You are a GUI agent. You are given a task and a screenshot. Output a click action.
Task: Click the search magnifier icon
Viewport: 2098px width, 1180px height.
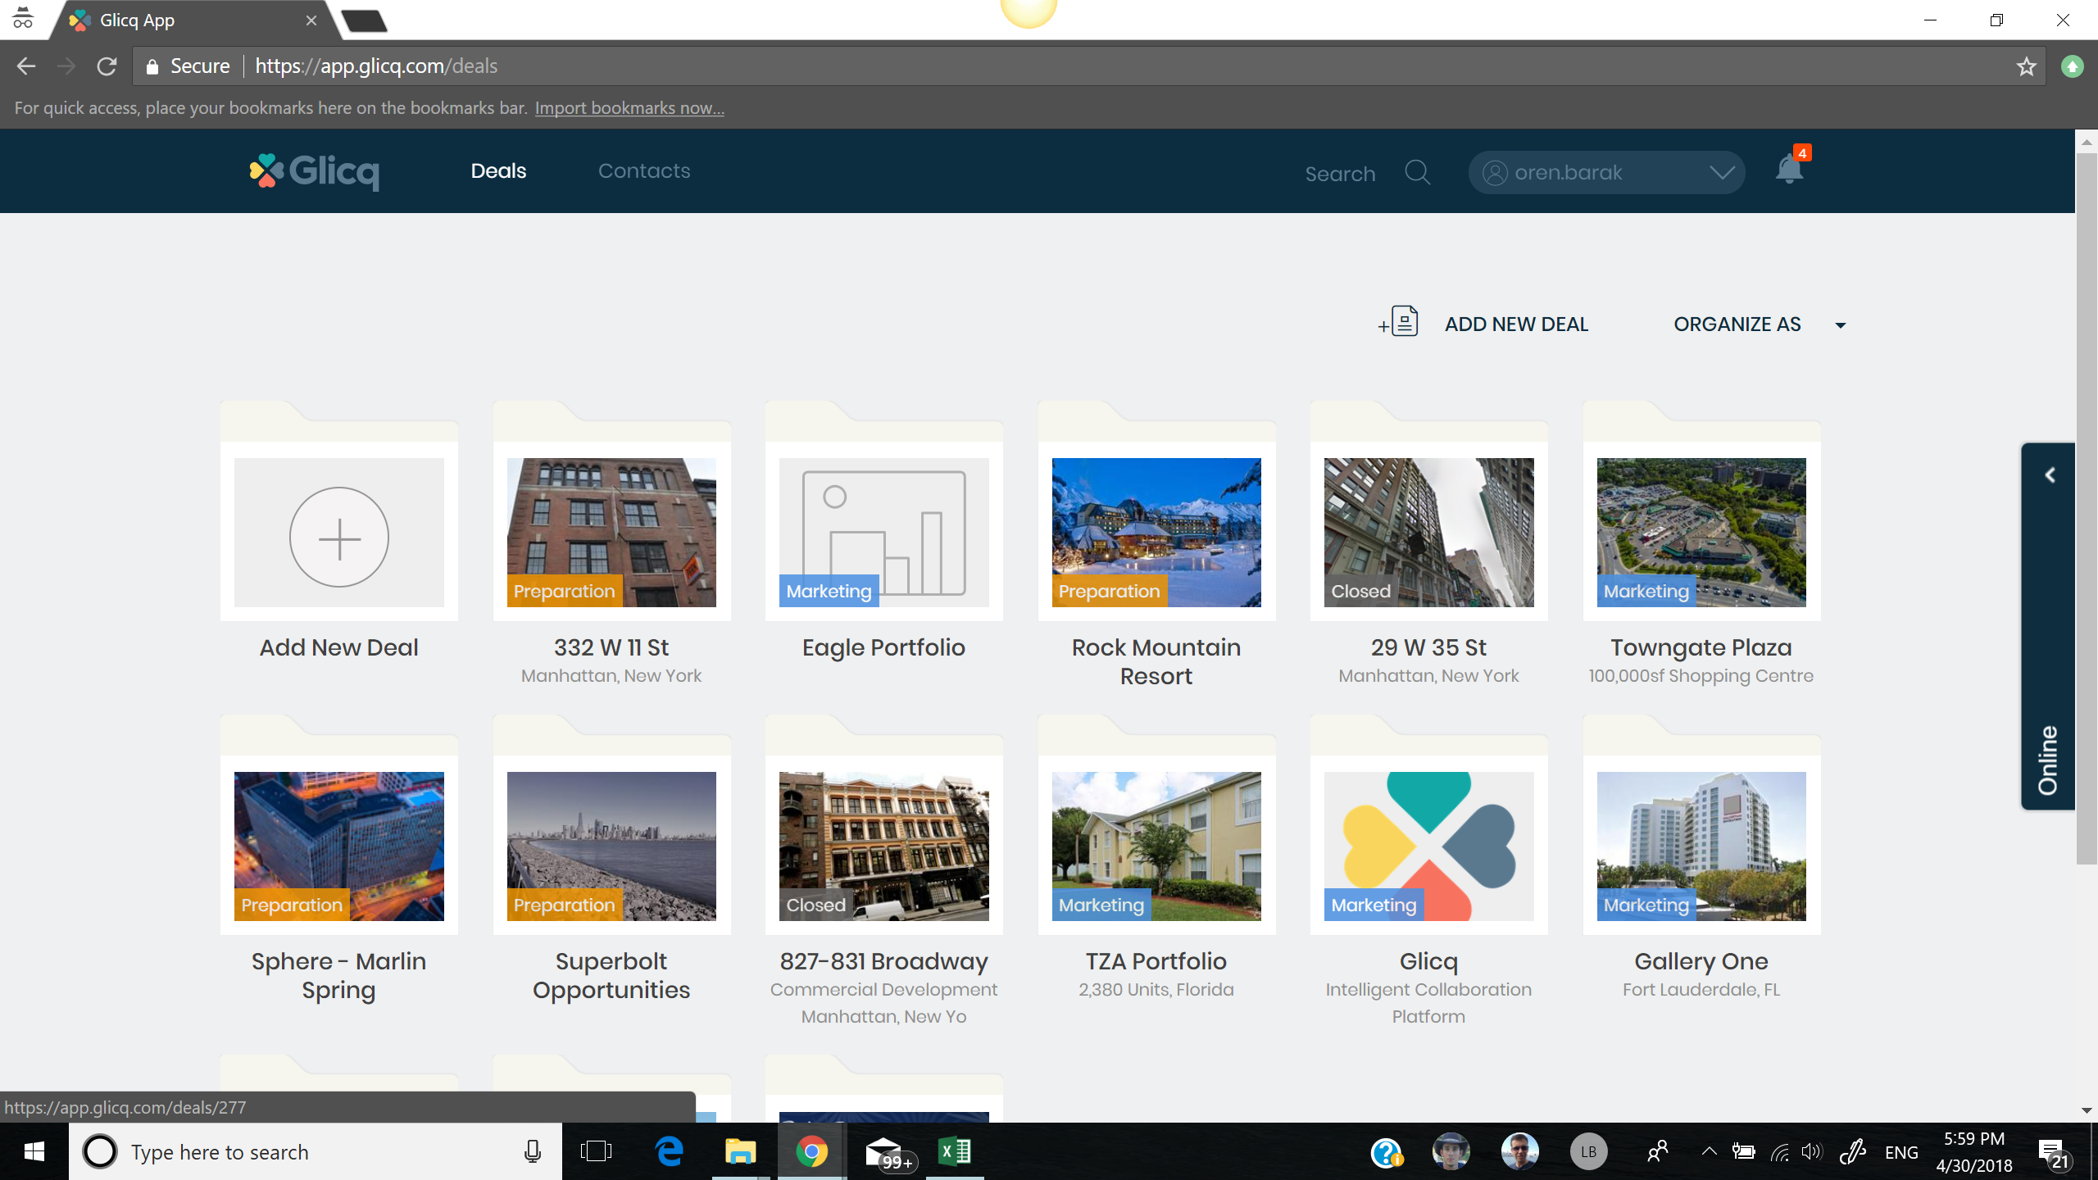click(x=1417, y=173)
